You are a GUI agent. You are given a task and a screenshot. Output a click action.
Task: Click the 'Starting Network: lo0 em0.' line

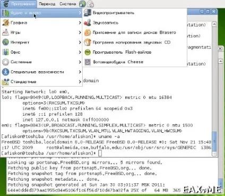[36, 92]
